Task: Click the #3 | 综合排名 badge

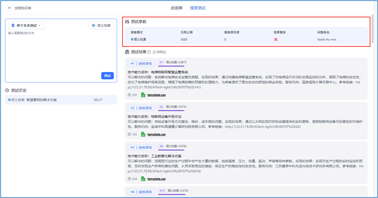Action: (141, 148)
